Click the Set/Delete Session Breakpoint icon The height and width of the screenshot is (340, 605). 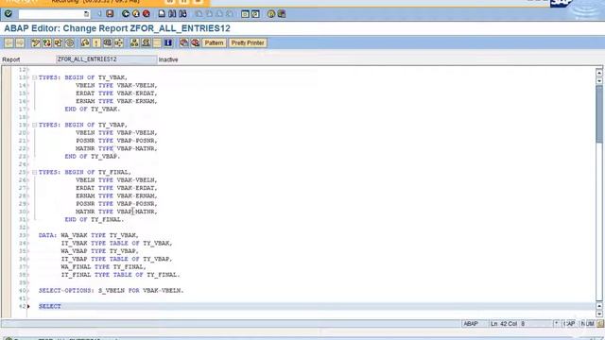(184, 42)
